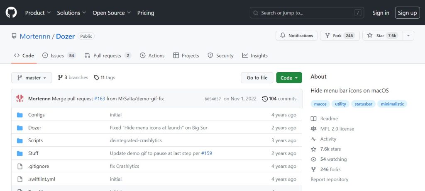
Task: Open the commit history clock icon
Action: [265, 99]
